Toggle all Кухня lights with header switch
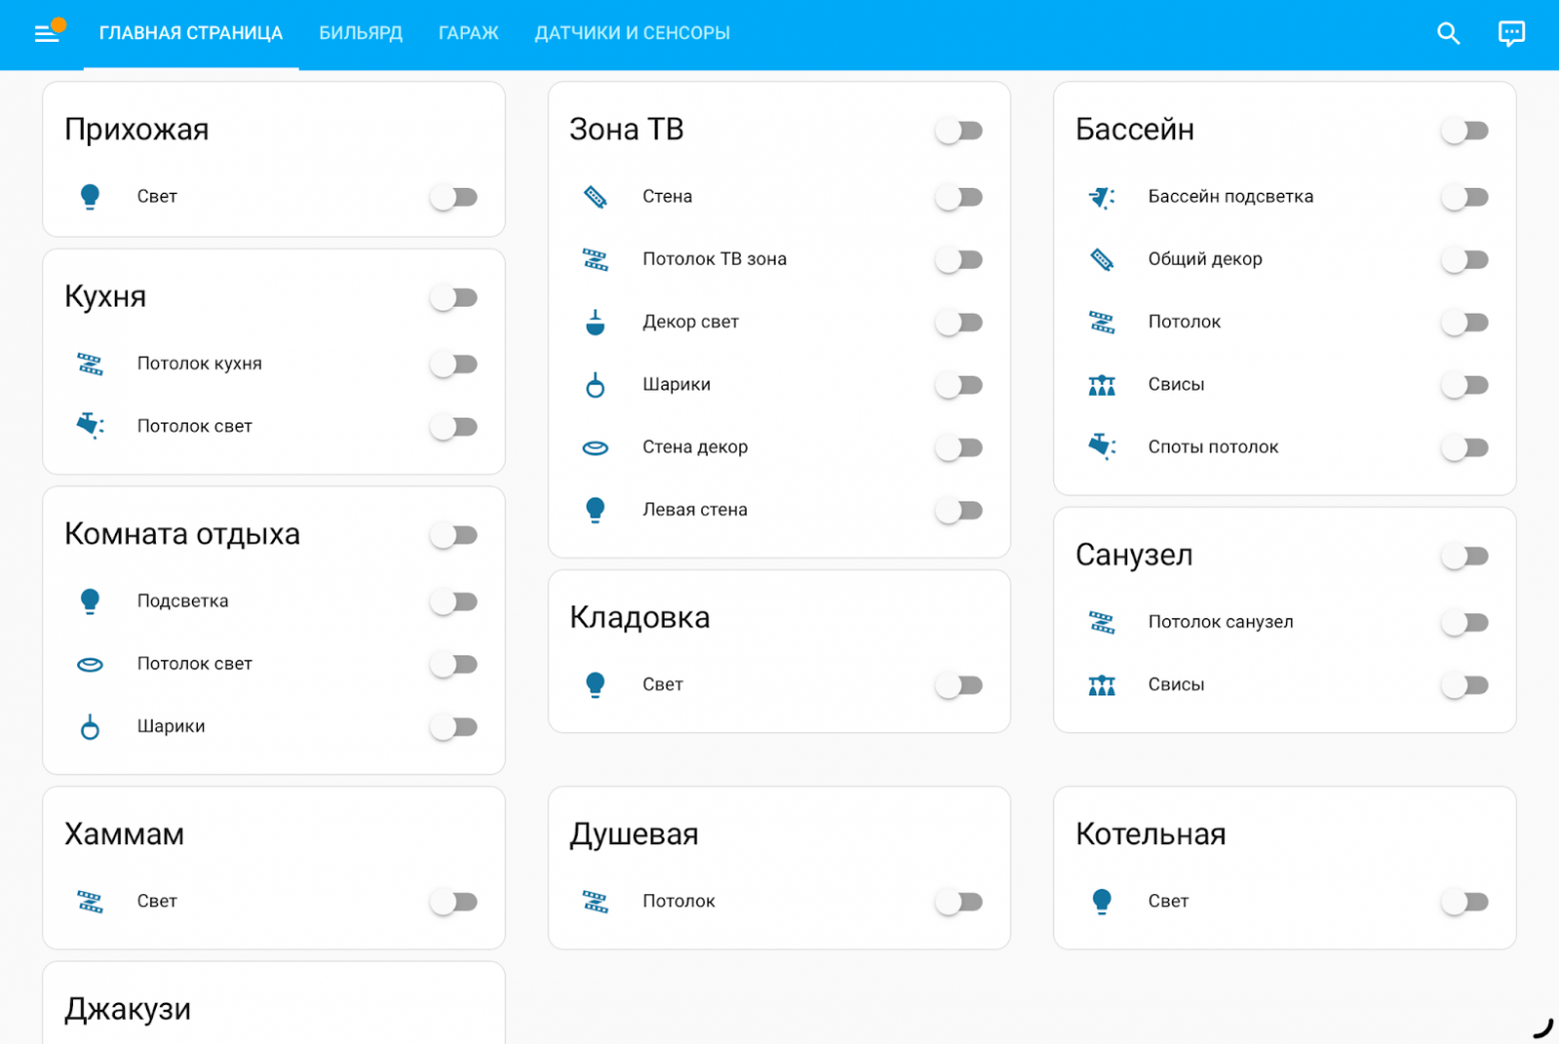 pos(455,298)
